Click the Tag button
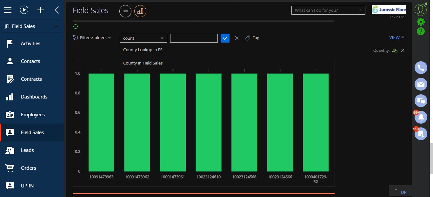This screenshot has width=433, height=197. pos(252,38)
